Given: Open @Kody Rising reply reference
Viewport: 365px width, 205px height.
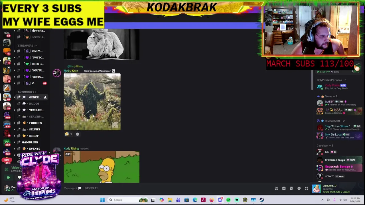Looking at the screenshot, I should pyautogui.click(x=75, y=66).
